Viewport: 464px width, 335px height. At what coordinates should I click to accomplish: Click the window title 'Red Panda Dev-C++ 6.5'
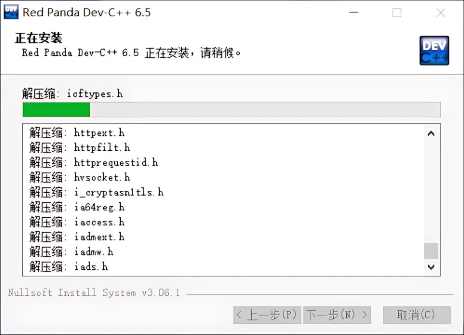click(87, 12)
